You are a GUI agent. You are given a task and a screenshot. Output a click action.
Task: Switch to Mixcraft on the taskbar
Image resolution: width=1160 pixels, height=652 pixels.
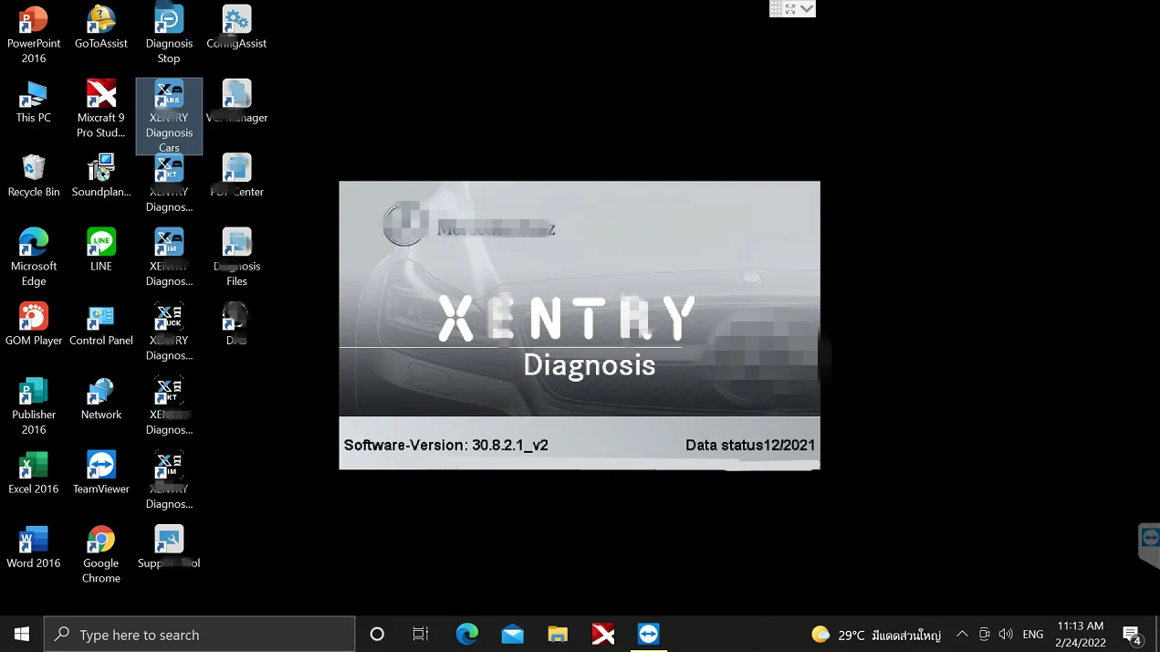(x=603, y=634)
